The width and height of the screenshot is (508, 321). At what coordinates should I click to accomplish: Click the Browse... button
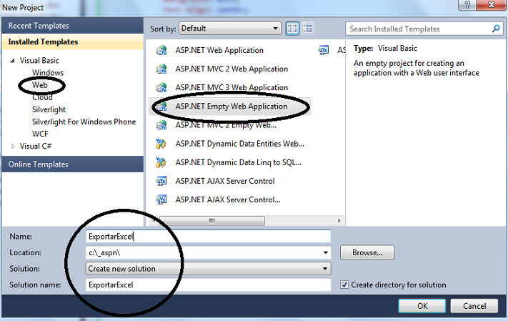pyautogui.click(x=367, y=252)
